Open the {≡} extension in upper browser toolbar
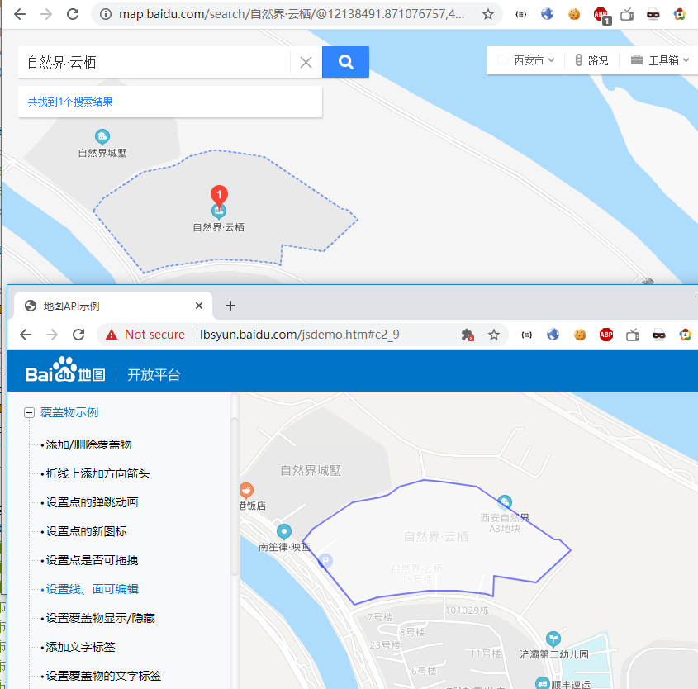This screenshot has height=689, width=698. [x=520, y=14]
